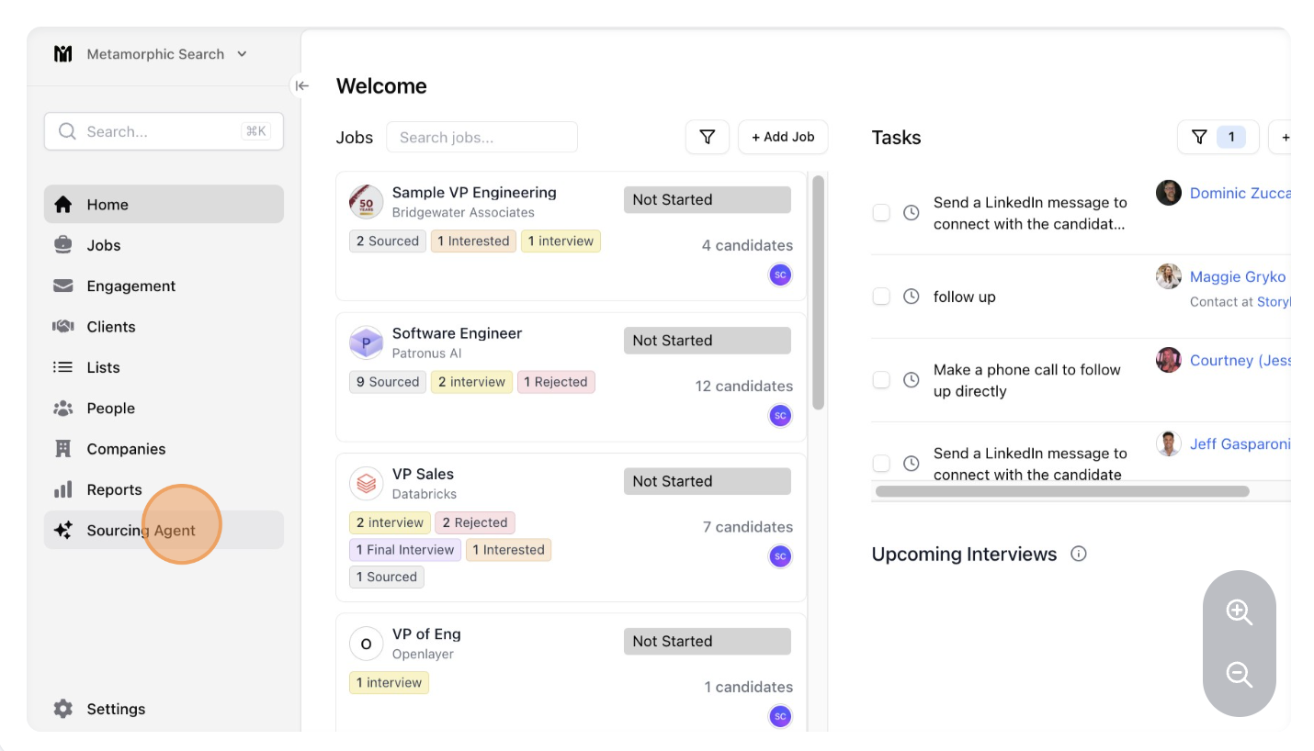Click the Maggie Gryko avatar photo
This screenshot has width=1314, height=751.
pyautogui.click(x=1169, y=276)
